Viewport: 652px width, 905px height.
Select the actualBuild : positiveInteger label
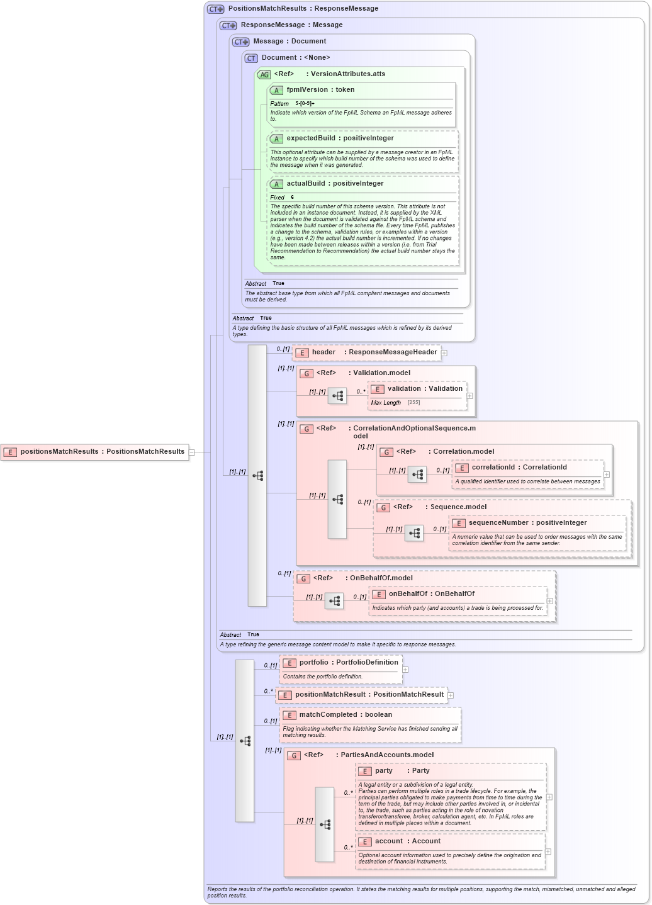click(335, 184)
